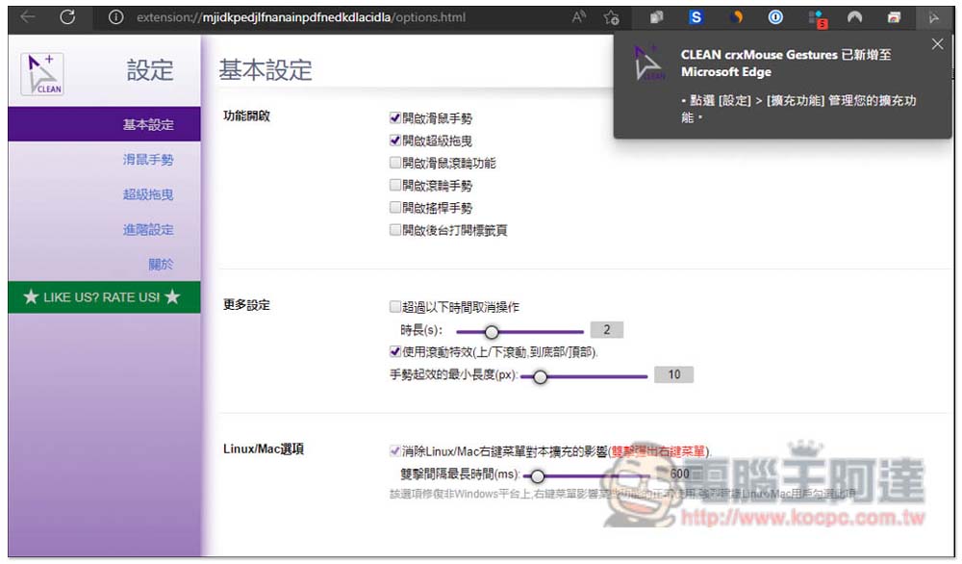The image size is (962, 564).
Task: Click the crxMouse cursor extension icon
Action: pyautogui.click(x=934, y=17)
